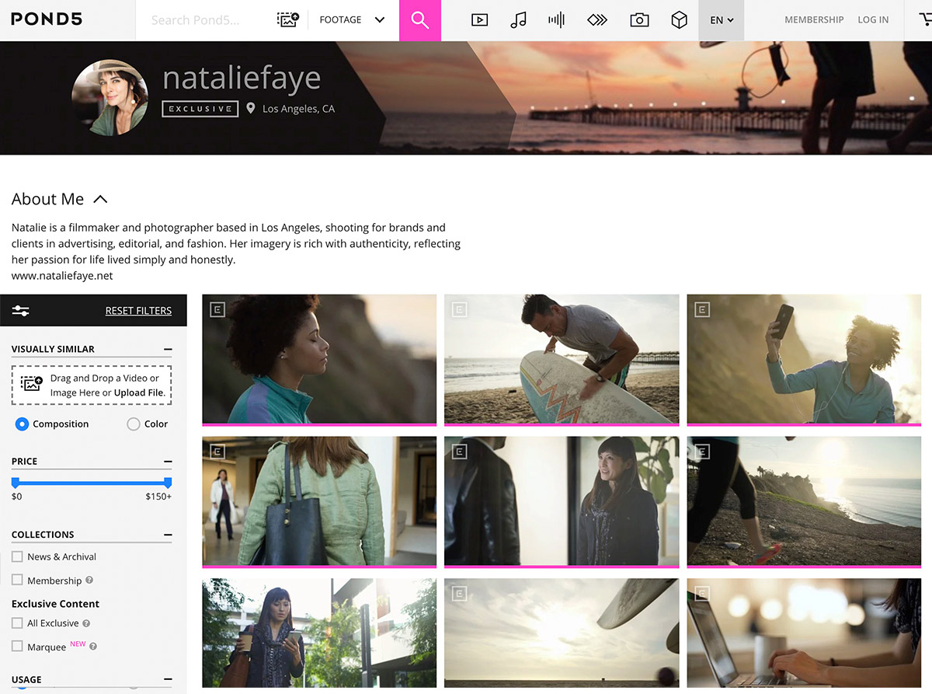Collapse the About Me section

(100, 199)
